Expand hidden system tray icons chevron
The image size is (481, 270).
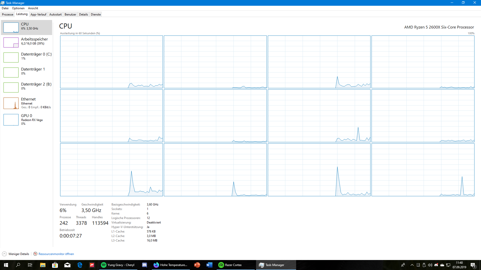coord(412,265)
